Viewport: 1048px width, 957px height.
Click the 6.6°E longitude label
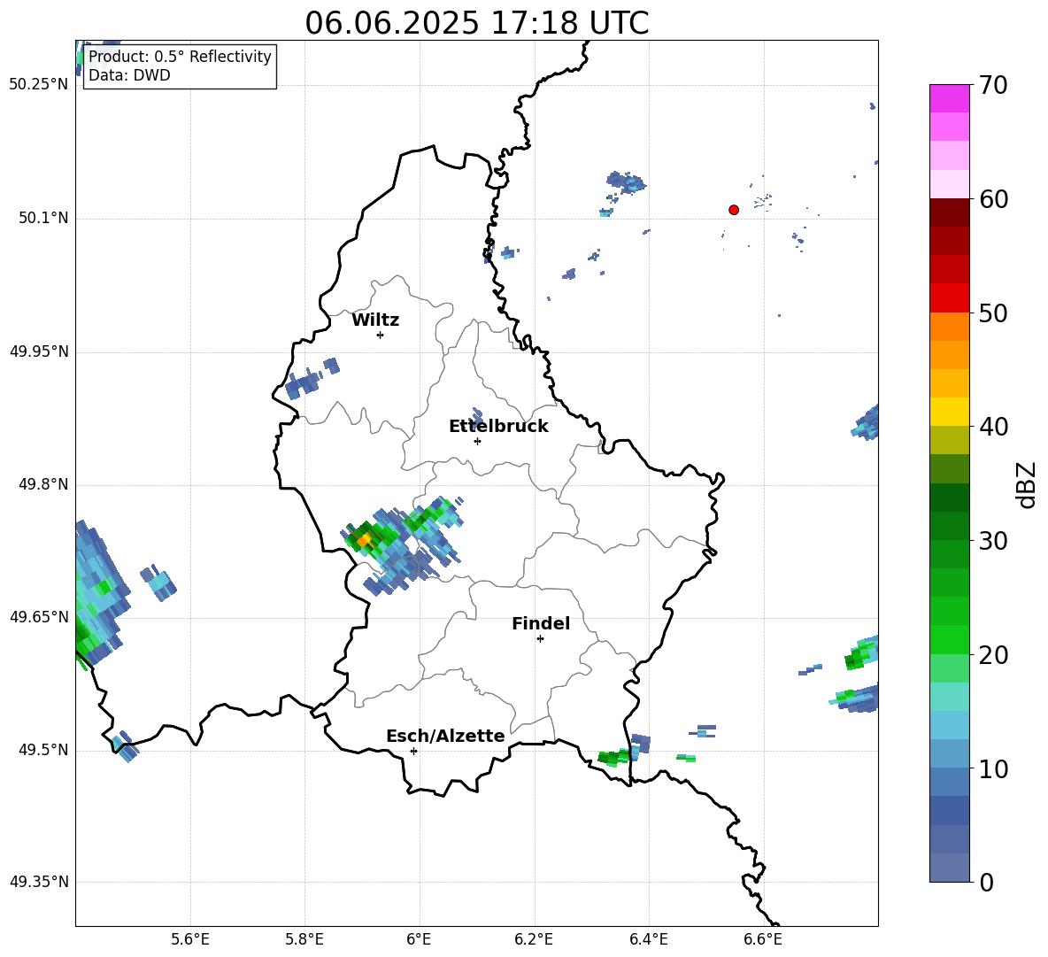[763, 939]
